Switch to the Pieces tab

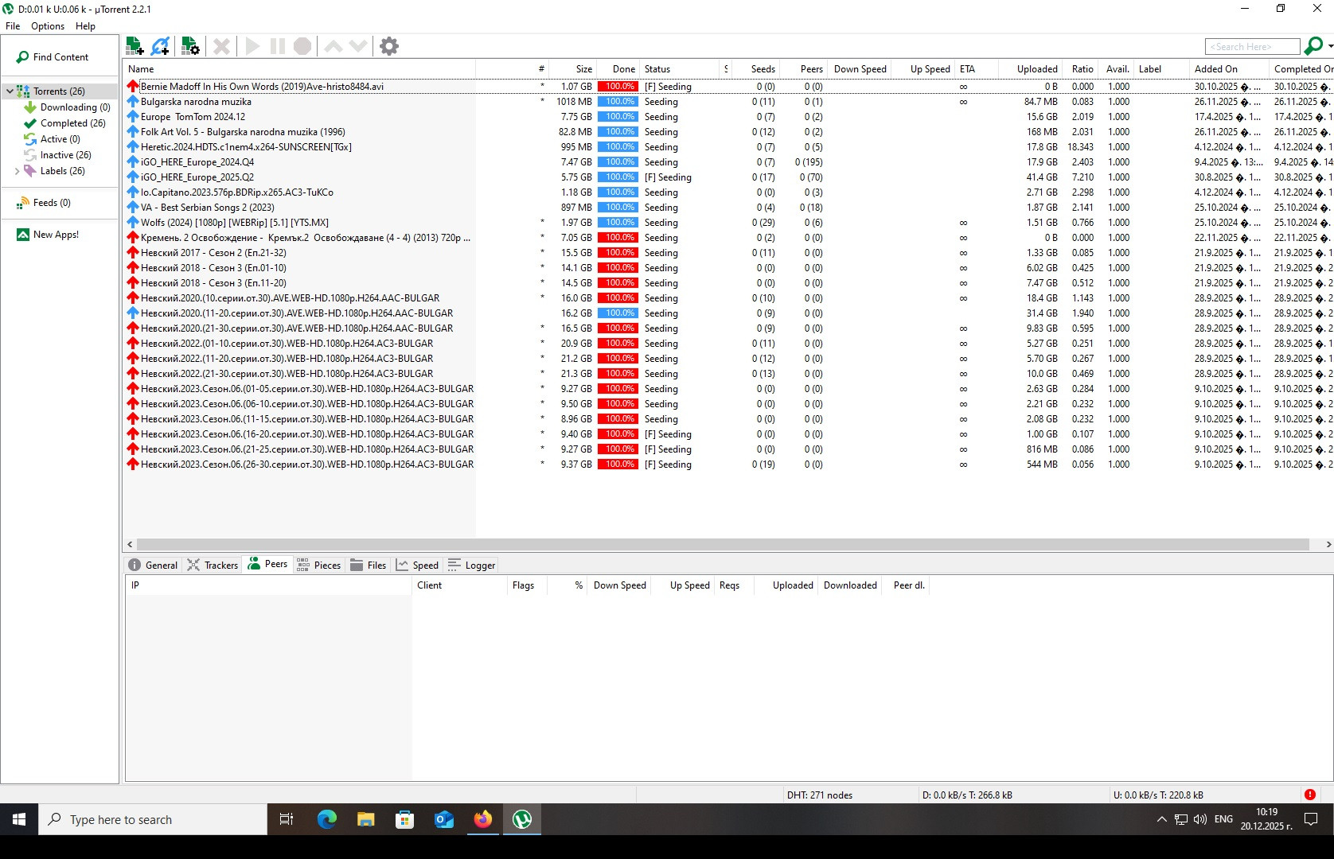click(318, 565)
